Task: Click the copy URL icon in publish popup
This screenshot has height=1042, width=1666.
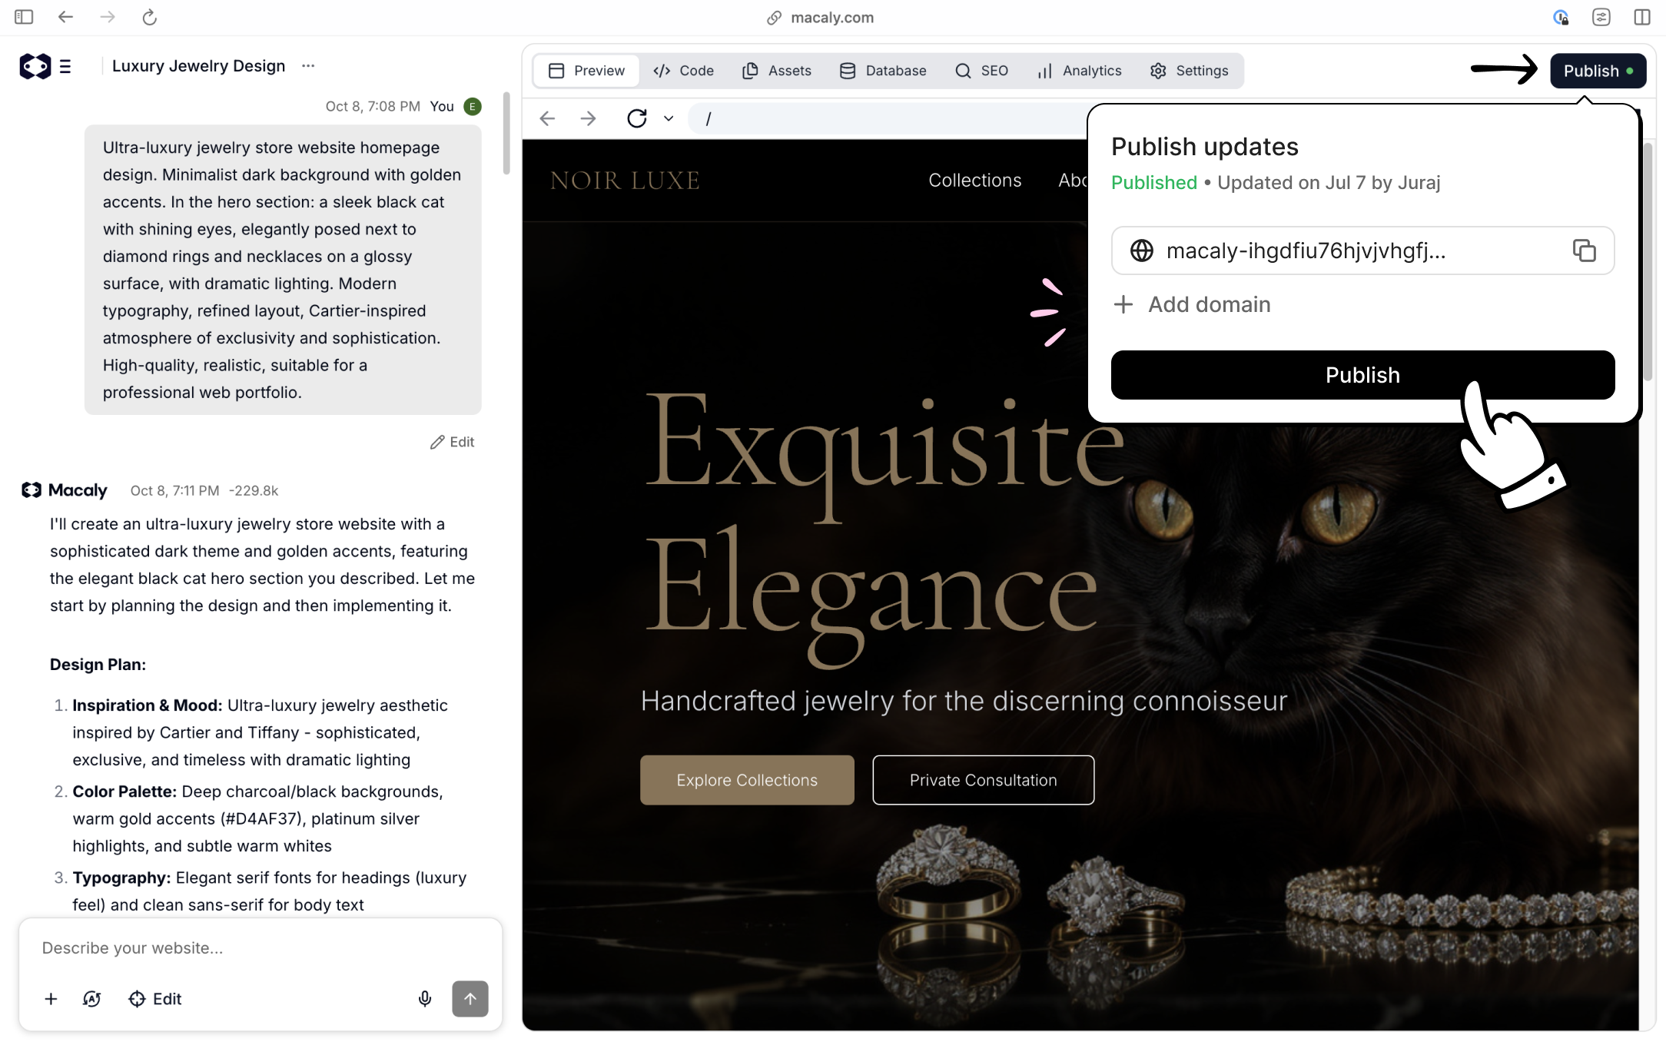Action: [x=1584, y=251]
